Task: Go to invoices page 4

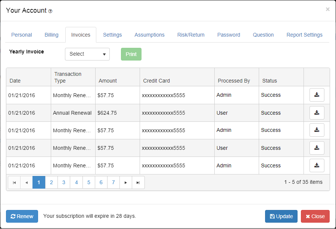Action: [x=76, y=182]
